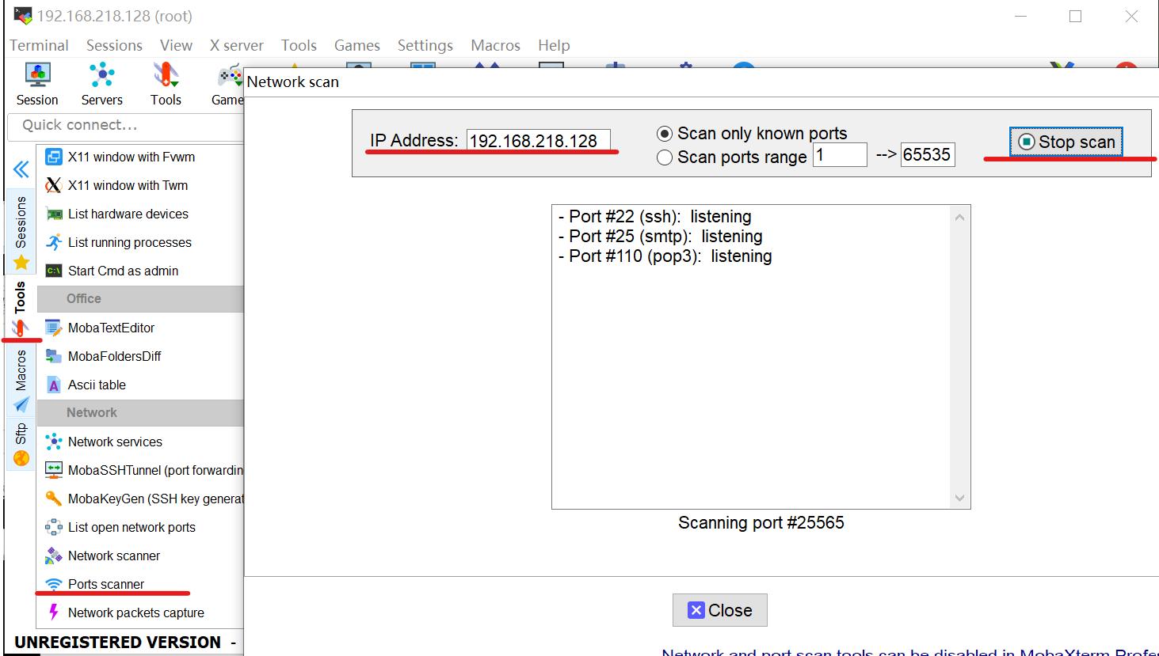Viewport: 1159px width, 656px height.
Task: Select Port #22 (ssh) result line
Action: (x=655, y=217)
